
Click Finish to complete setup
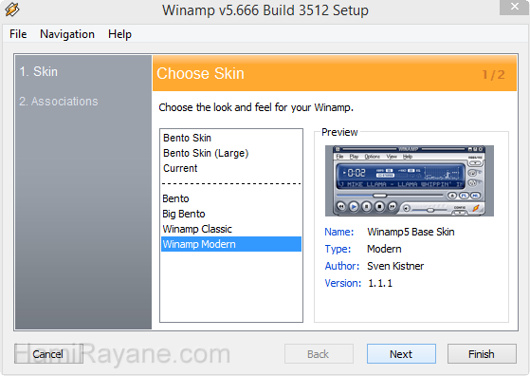[482, 354]
